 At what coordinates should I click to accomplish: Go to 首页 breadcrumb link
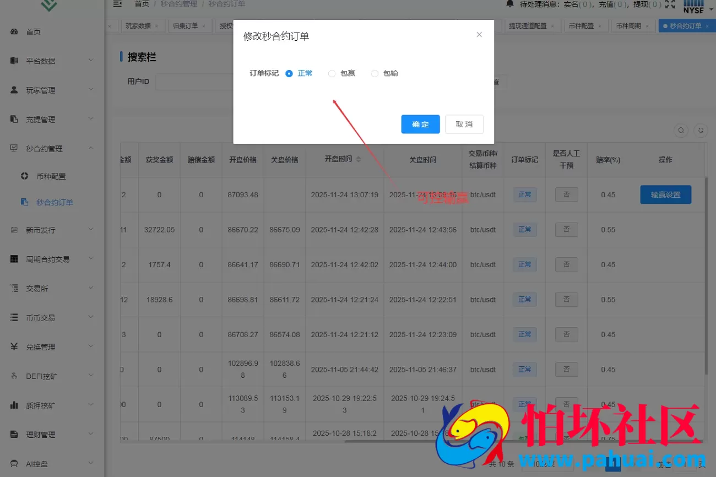142,4
